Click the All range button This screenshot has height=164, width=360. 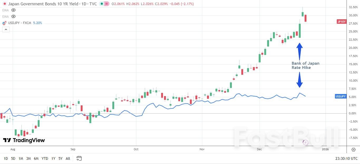[68, 158]
